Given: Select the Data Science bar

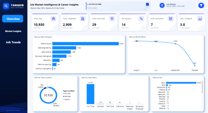Looking at the screenshot, I should 61,52.
